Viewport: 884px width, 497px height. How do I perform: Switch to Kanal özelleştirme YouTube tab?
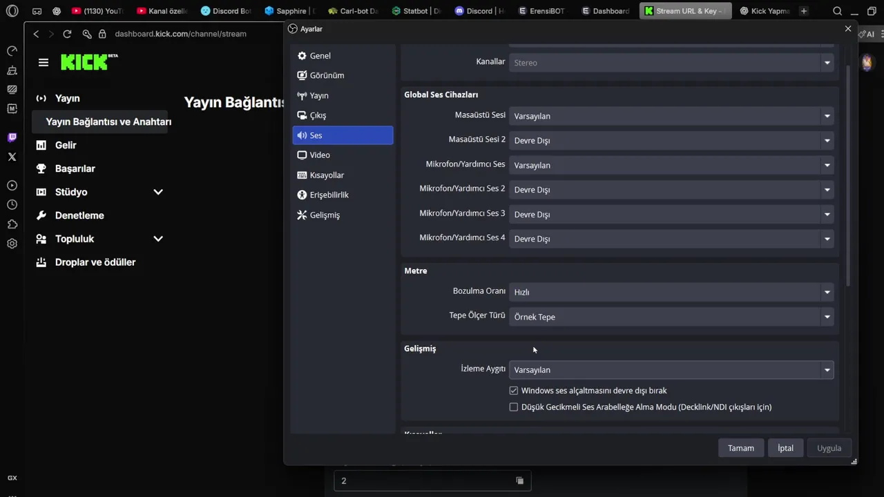pyautogui.click(x=162, y=11)
